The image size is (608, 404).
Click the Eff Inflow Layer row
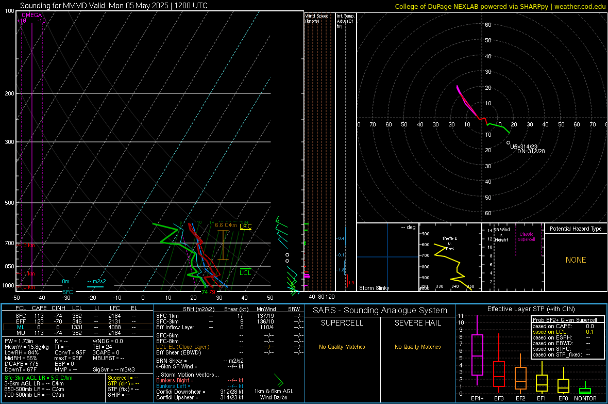tap(230, 327)
